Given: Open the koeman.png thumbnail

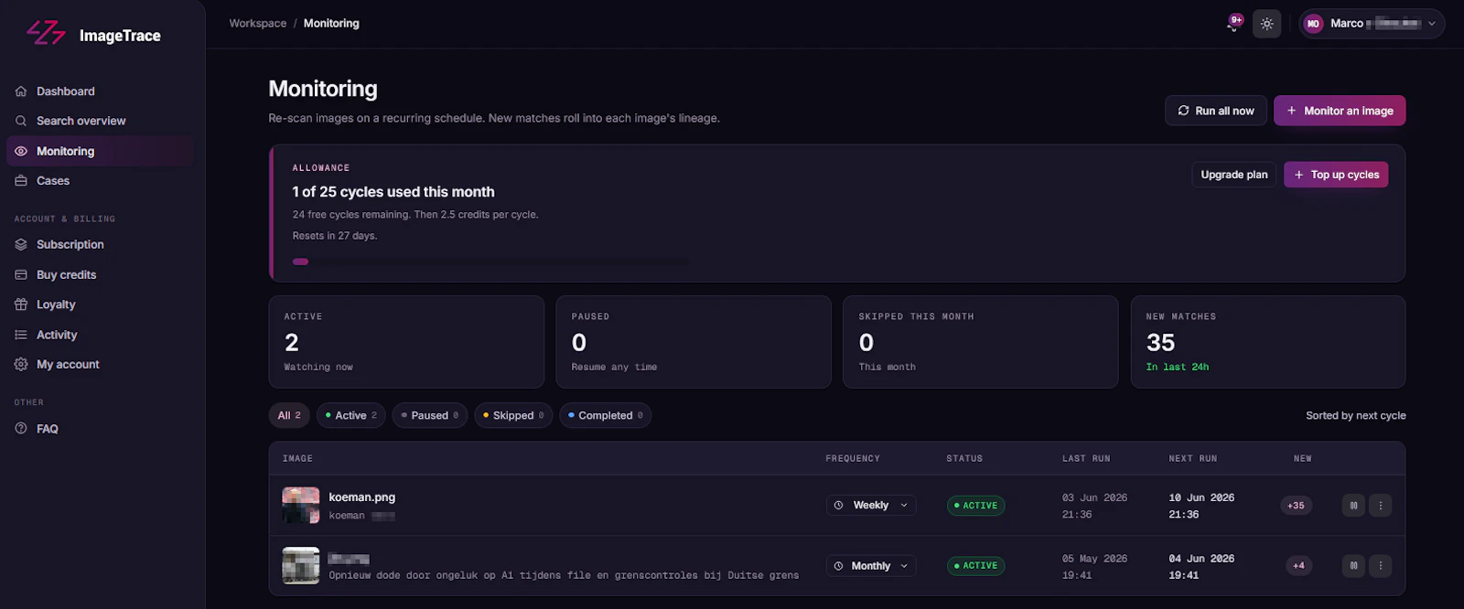Looking at the screenshot, I should click(301, 505).
